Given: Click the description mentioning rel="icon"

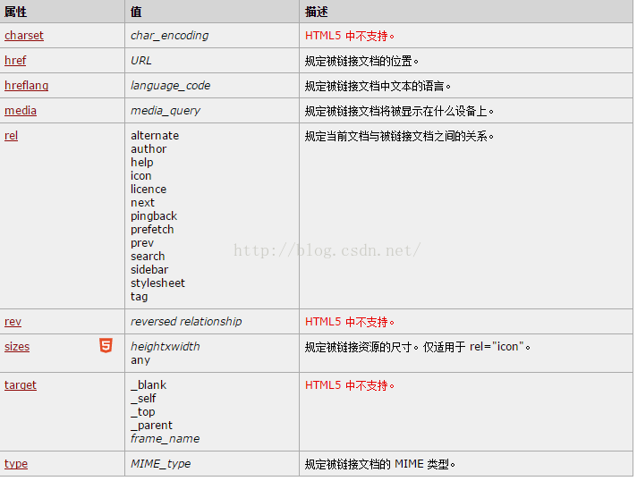Looking at the screenshot, I should (x=418, y=347).
